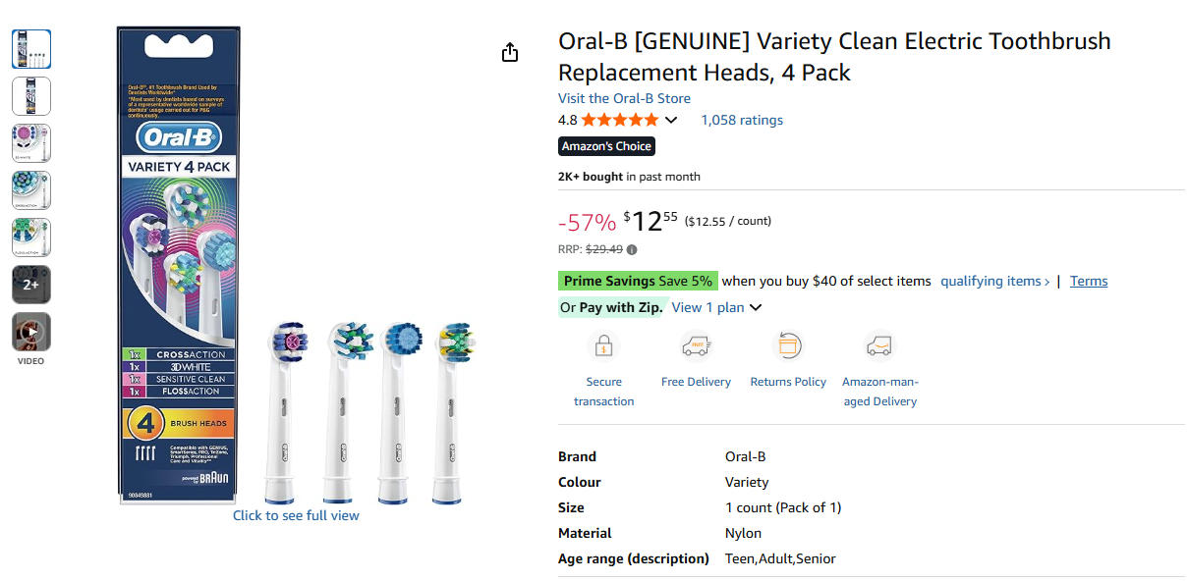Play the product VIDEO thumbnail

click(x=31, y=332)
